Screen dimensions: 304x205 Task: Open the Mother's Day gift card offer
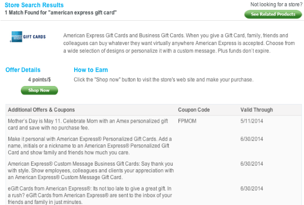coord(88,124)
